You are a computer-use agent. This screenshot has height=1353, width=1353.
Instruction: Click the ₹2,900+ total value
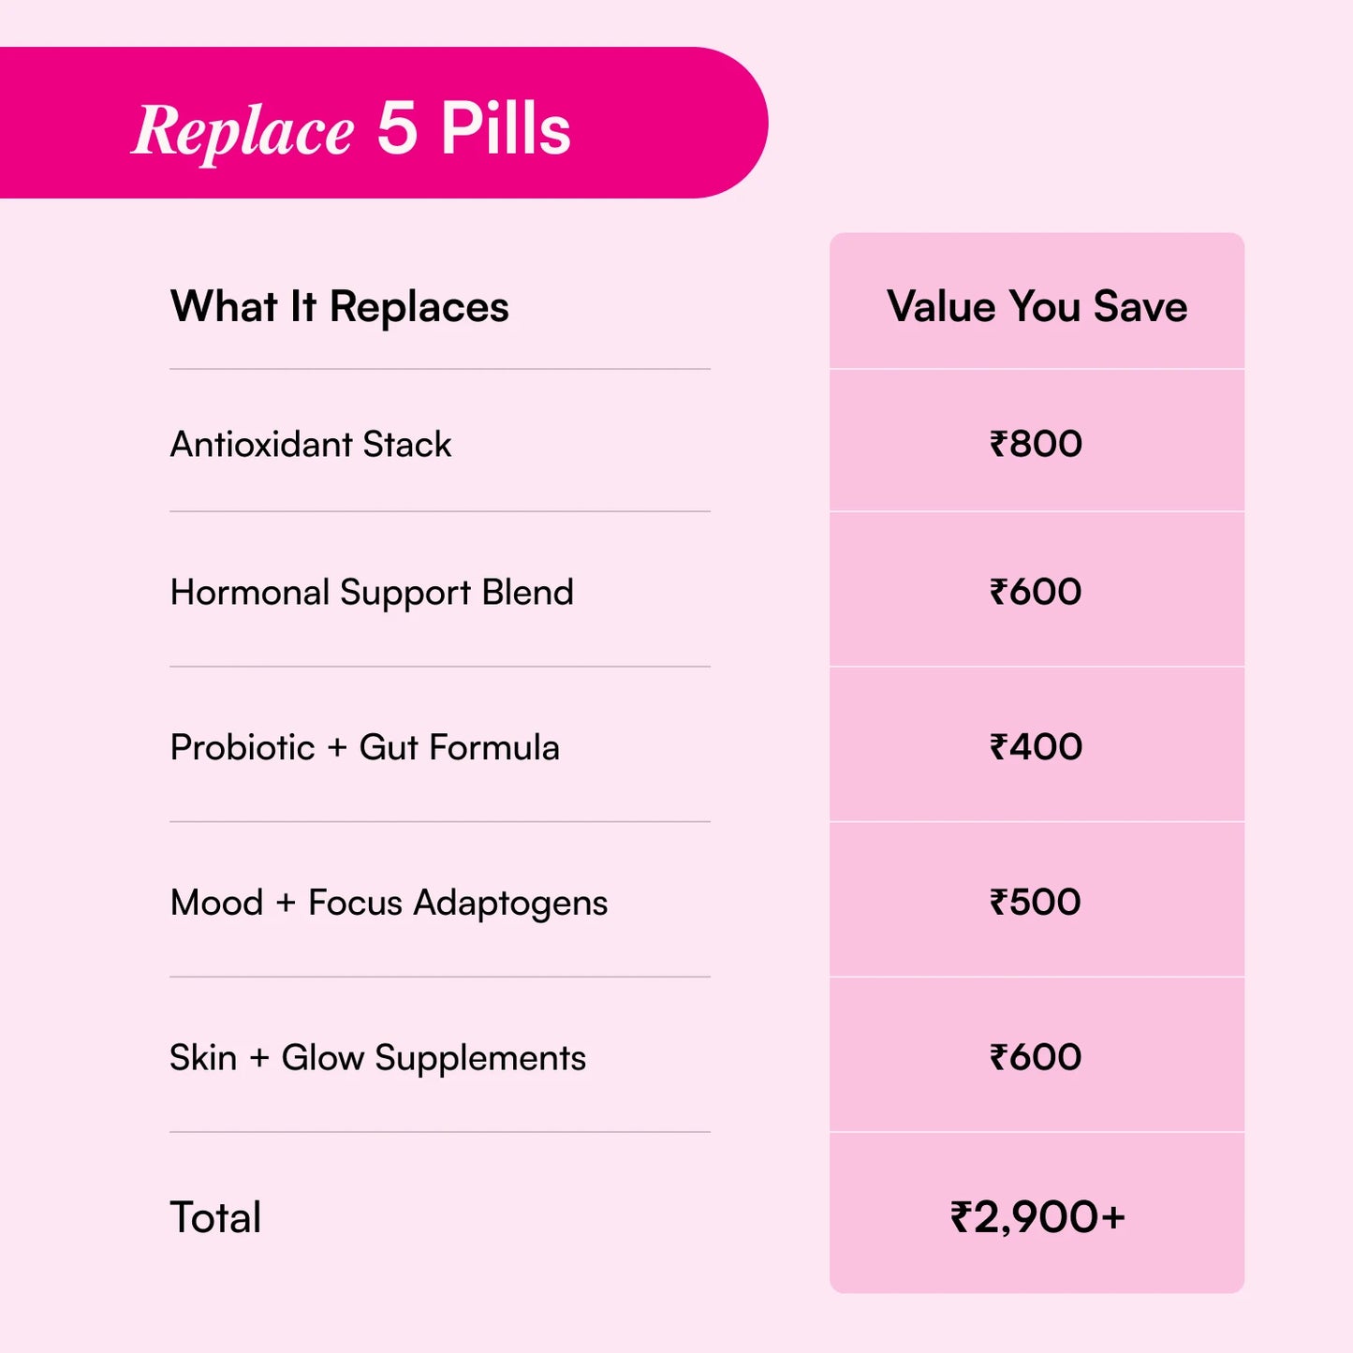(x=1037, y=1217)
